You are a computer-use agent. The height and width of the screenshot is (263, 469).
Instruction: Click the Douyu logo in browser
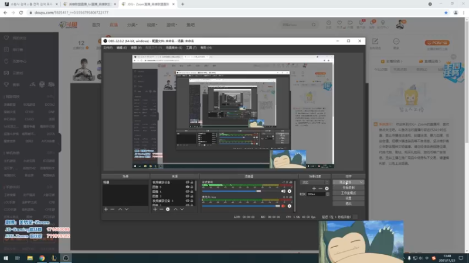tap(69, 25)
